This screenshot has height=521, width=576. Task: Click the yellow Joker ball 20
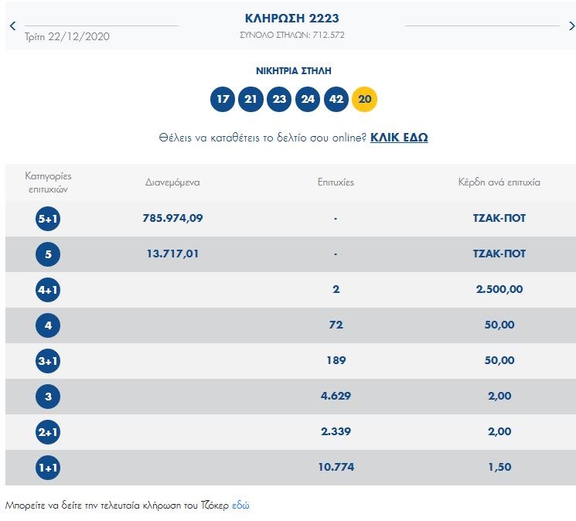pyautogui.click(x=364, y=100)
